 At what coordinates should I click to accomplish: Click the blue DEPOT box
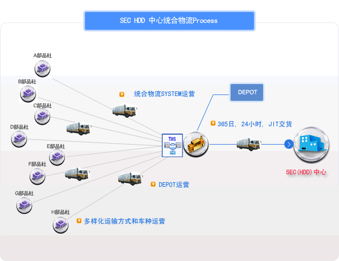point(247,92)
